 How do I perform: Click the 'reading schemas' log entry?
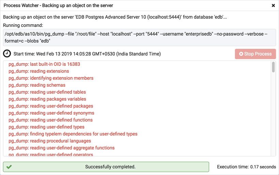click(37, 85)
